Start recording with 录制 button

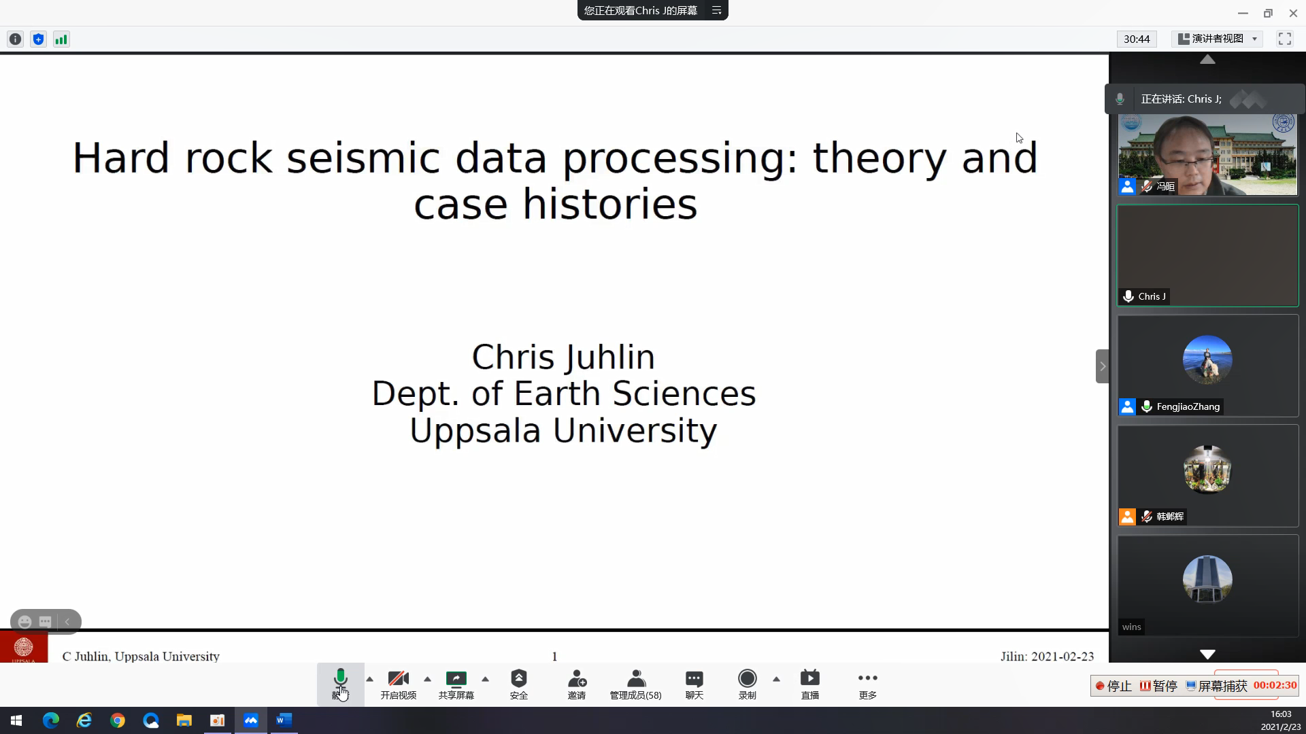click(x=747, y=684)
